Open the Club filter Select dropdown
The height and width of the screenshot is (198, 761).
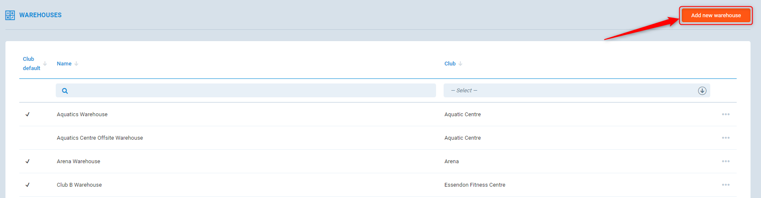point(570,91)
